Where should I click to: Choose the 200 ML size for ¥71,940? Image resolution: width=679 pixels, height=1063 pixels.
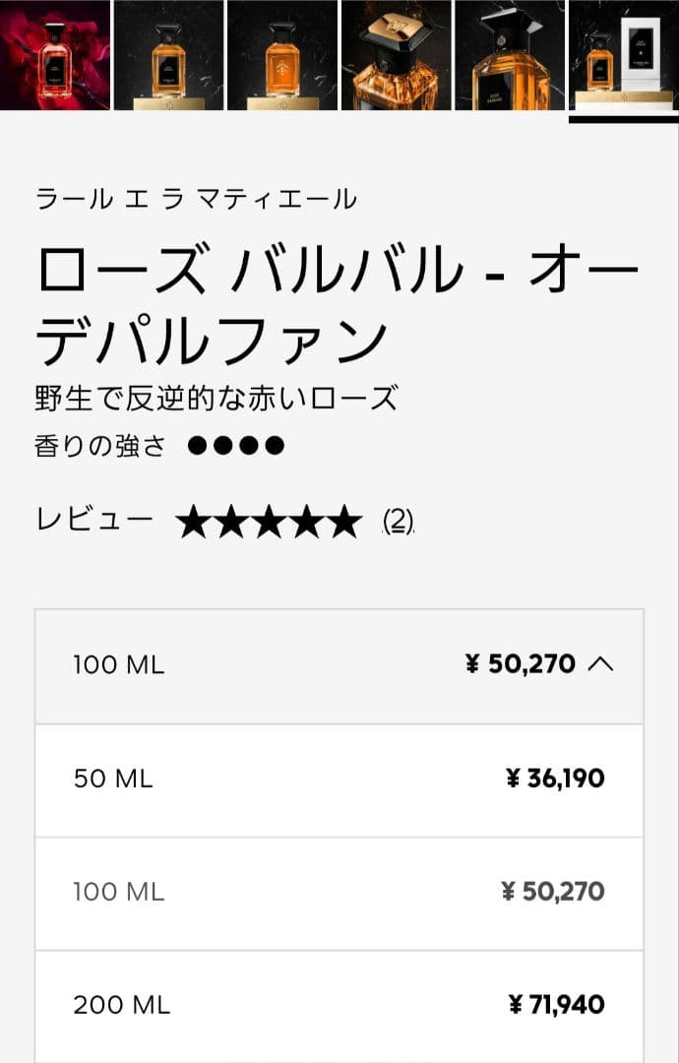tap(339, 1005)
